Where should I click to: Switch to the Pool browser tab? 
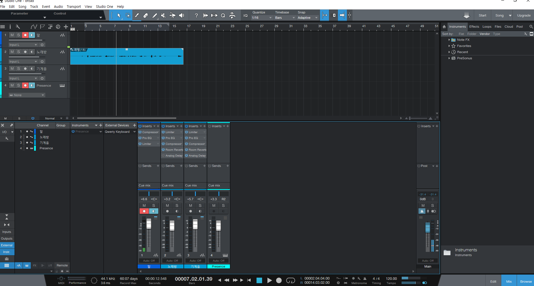[x=519, y=27]
